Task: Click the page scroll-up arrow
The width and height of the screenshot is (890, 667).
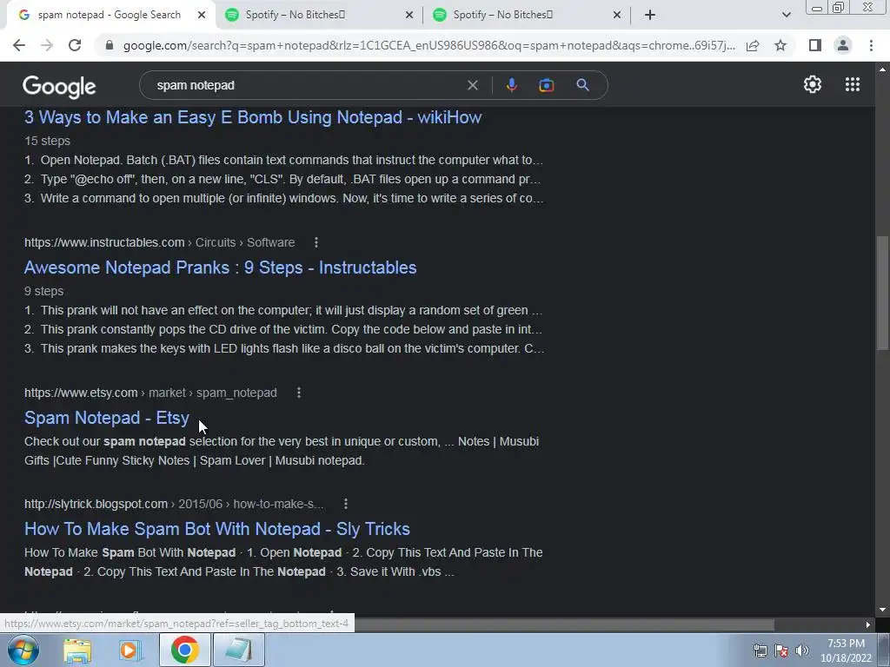Action: (882, 69)
